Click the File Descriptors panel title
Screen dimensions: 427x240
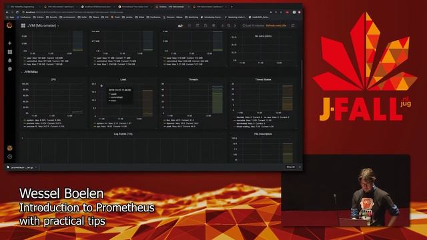263,134
